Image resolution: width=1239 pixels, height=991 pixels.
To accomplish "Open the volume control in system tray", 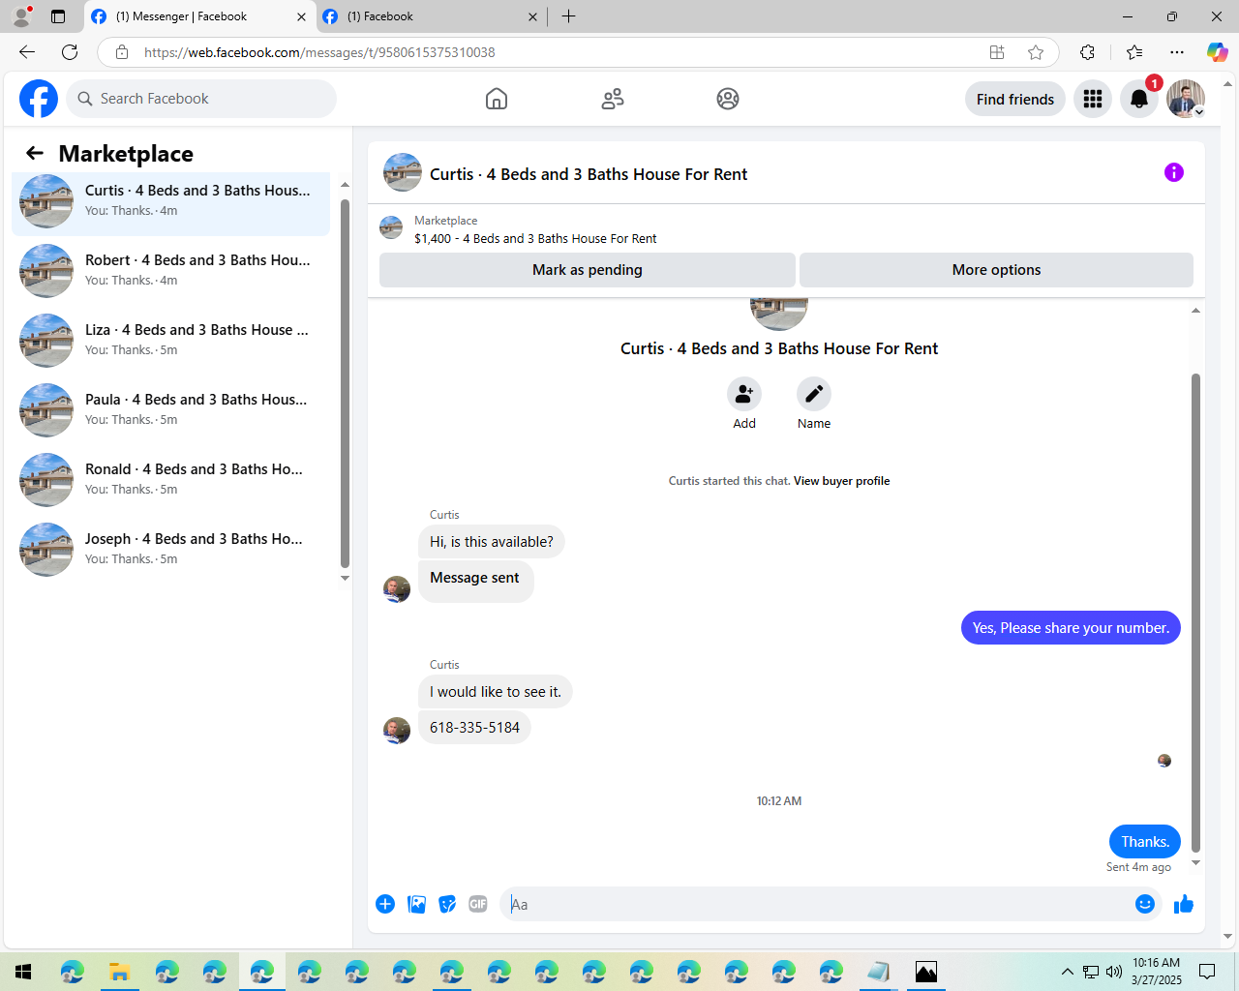I will 1114,972.
